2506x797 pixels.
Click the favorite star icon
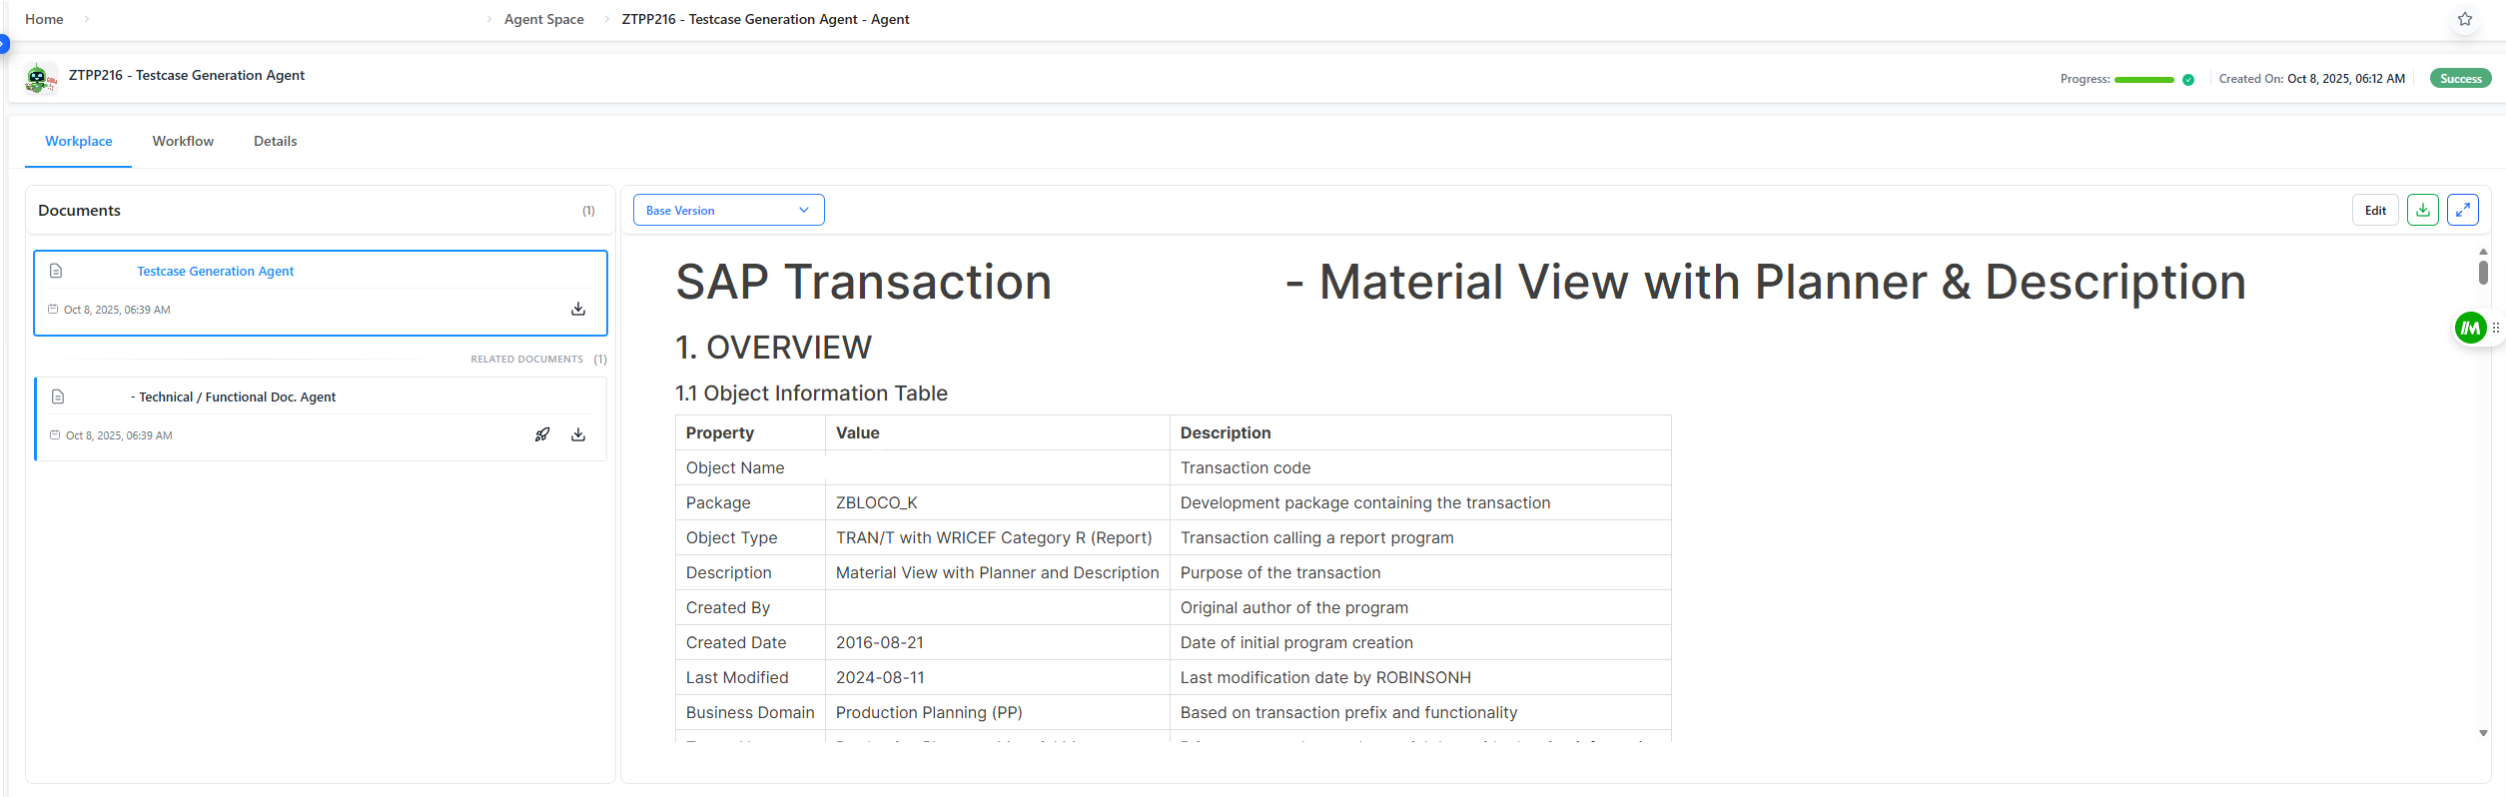2464,19
